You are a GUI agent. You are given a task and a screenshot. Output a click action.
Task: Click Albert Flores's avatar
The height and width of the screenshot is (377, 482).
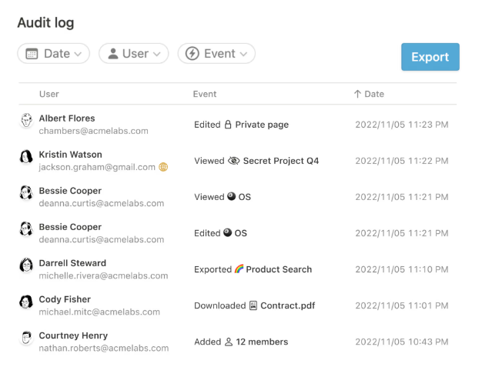pos(26,121)
